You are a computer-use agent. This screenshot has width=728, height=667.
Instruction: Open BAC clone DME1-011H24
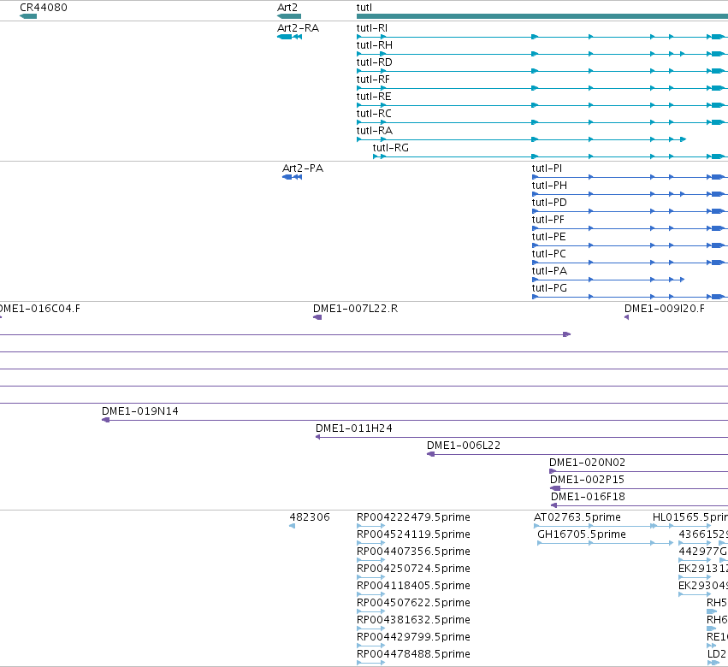pyautogui.click(x=354, y=428)
